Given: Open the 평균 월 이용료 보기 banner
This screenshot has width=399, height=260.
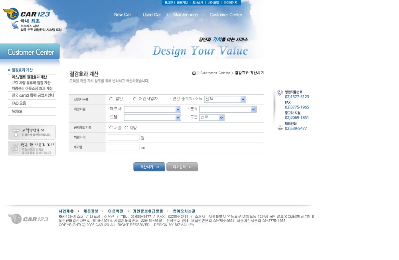Looking at the screenshot, I should point(32,148).
